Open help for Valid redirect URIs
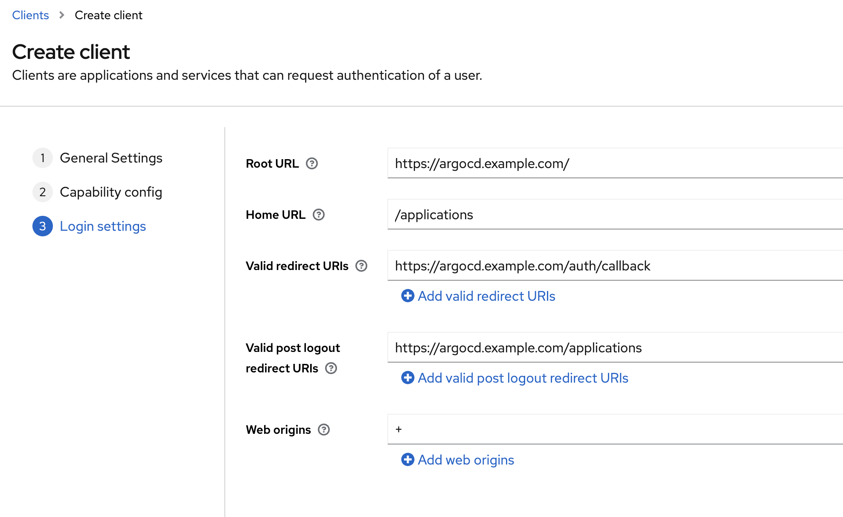 pos(361,266)
